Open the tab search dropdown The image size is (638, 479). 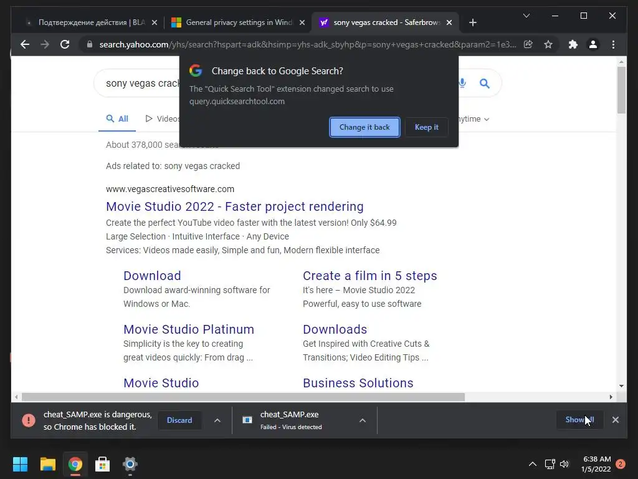(526, 16)
